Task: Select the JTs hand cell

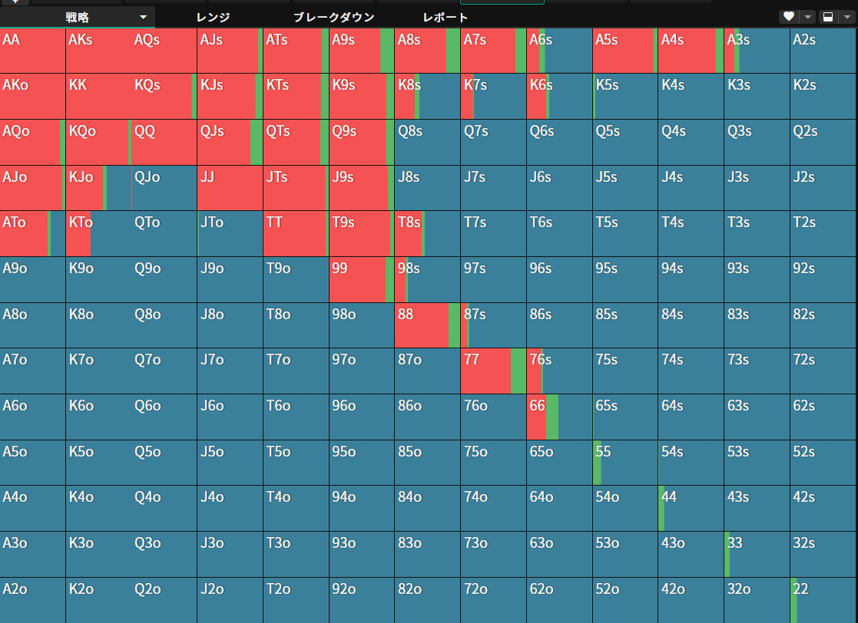Action: pyautogui.click(x=296, y=188)
